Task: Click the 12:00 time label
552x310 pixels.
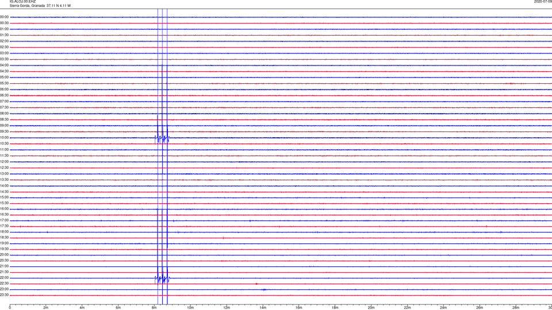Action: [4, 162]
